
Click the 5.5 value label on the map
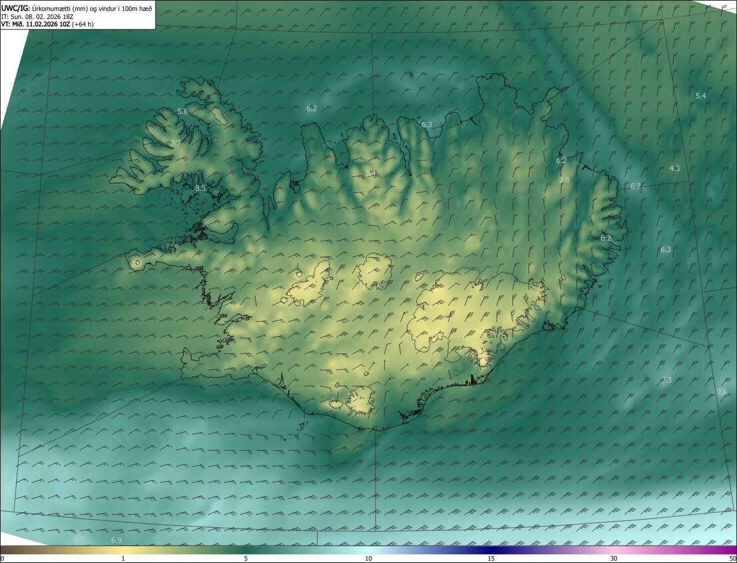200,188
